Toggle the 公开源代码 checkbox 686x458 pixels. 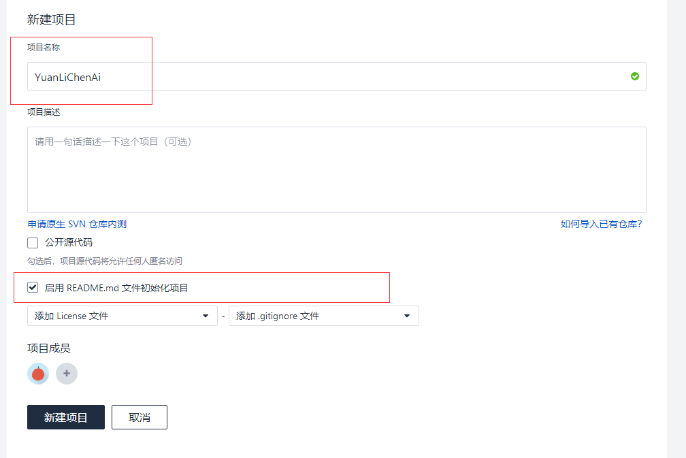click(33, 243)
